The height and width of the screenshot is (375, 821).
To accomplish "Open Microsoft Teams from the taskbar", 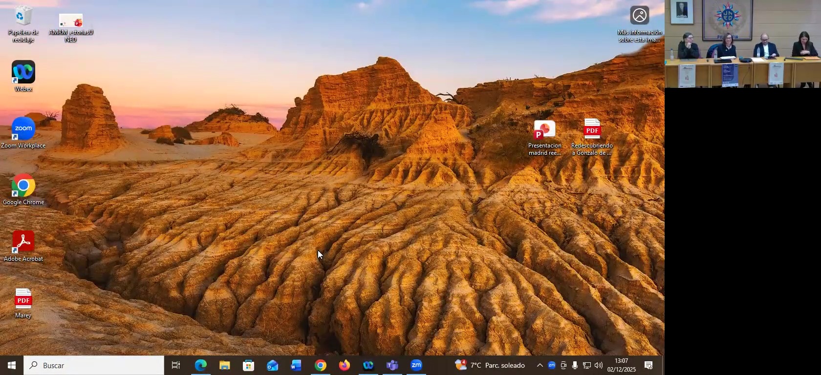I will (x=392, y=365).
